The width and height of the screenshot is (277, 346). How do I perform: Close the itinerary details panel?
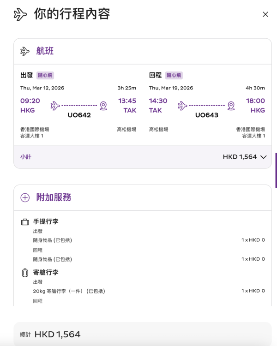[x=265, y=14]
